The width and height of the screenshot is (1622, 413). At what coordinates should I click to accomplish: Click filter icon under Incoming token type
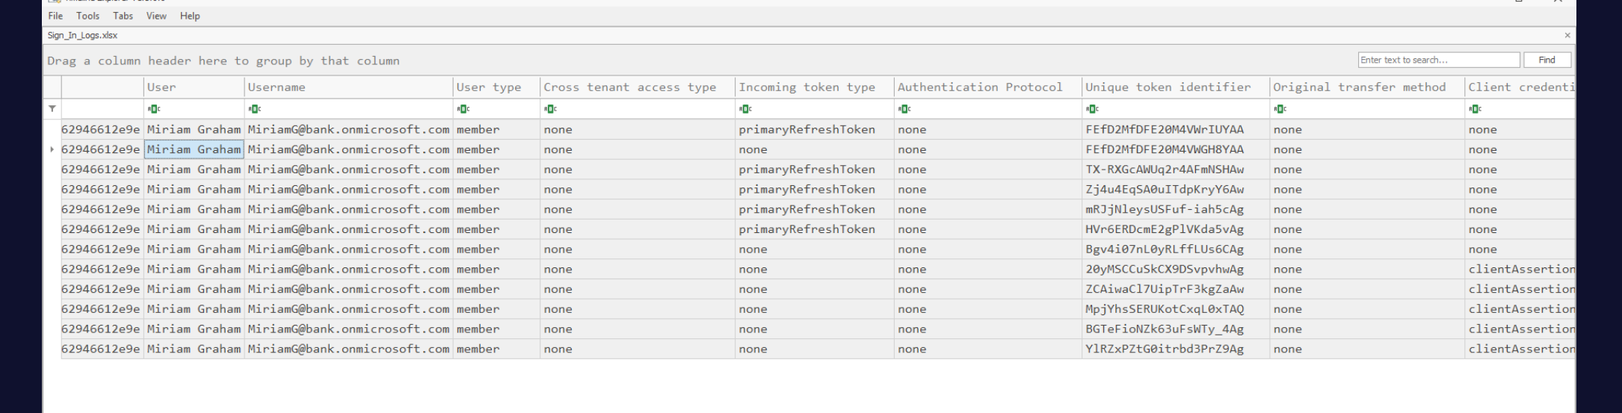[745, 109]
